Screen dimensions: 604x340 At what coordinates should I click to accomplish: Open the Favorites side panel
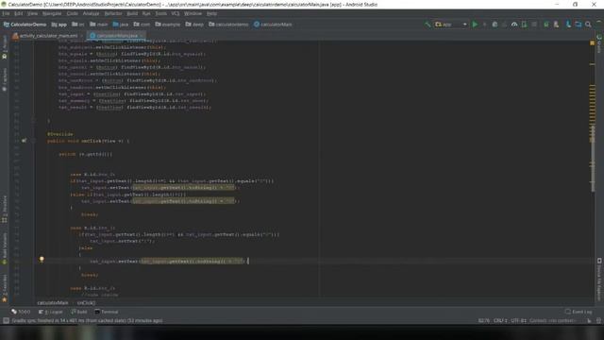[x=5, y=288]
